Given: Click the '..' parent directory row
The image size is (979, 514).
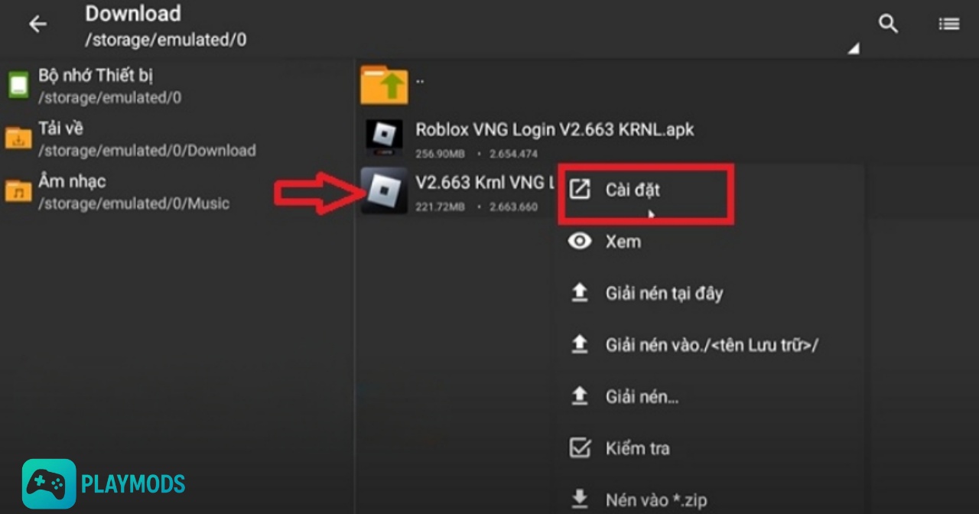Looking at the screenshot, I should pyautogui.click(x=667, y=84).
